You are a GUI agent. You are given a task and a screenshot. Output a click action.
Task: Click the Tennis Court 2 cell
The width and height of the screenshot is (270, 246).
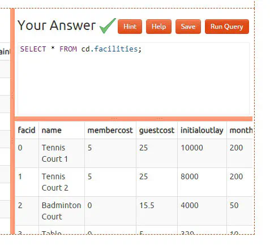tap(62, 182)
